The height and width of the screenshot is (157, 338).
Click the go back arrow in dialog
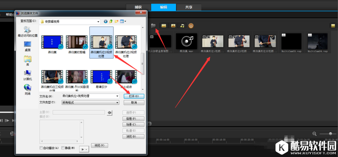point(106,21)
